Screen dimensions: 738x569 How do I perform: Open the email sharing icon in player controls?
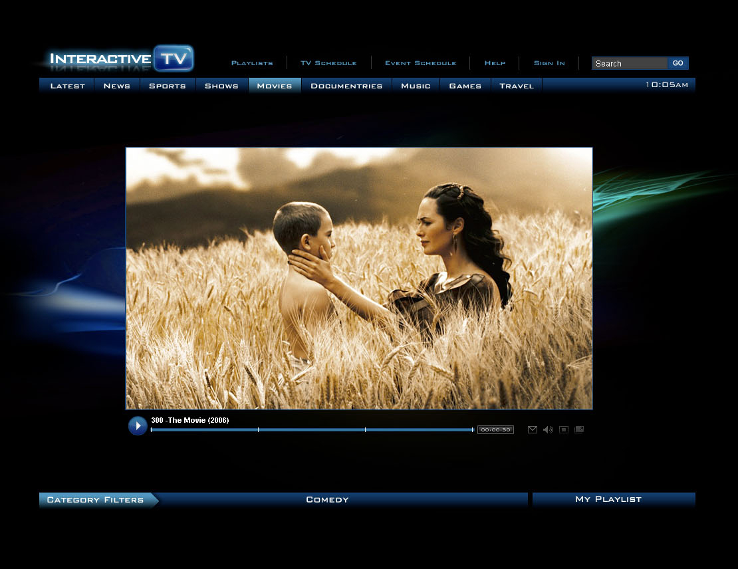[533, 429]
